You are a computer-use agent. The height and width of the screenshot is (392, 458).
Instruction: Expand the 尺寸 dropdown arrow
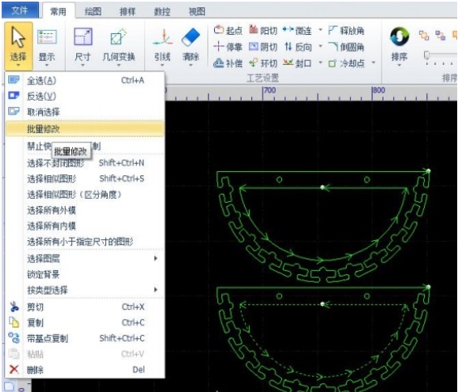83,65
